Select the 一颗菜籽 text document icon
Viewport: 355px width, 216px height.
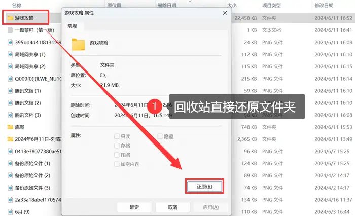point(10,30)
